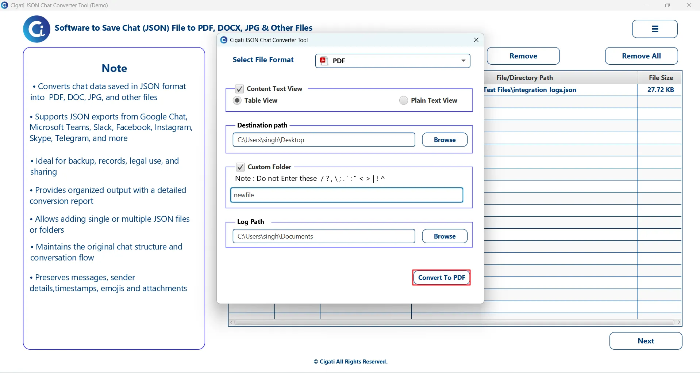Close the main Cigati application window
Screen dimensions: 700x373
click(689, 5)
